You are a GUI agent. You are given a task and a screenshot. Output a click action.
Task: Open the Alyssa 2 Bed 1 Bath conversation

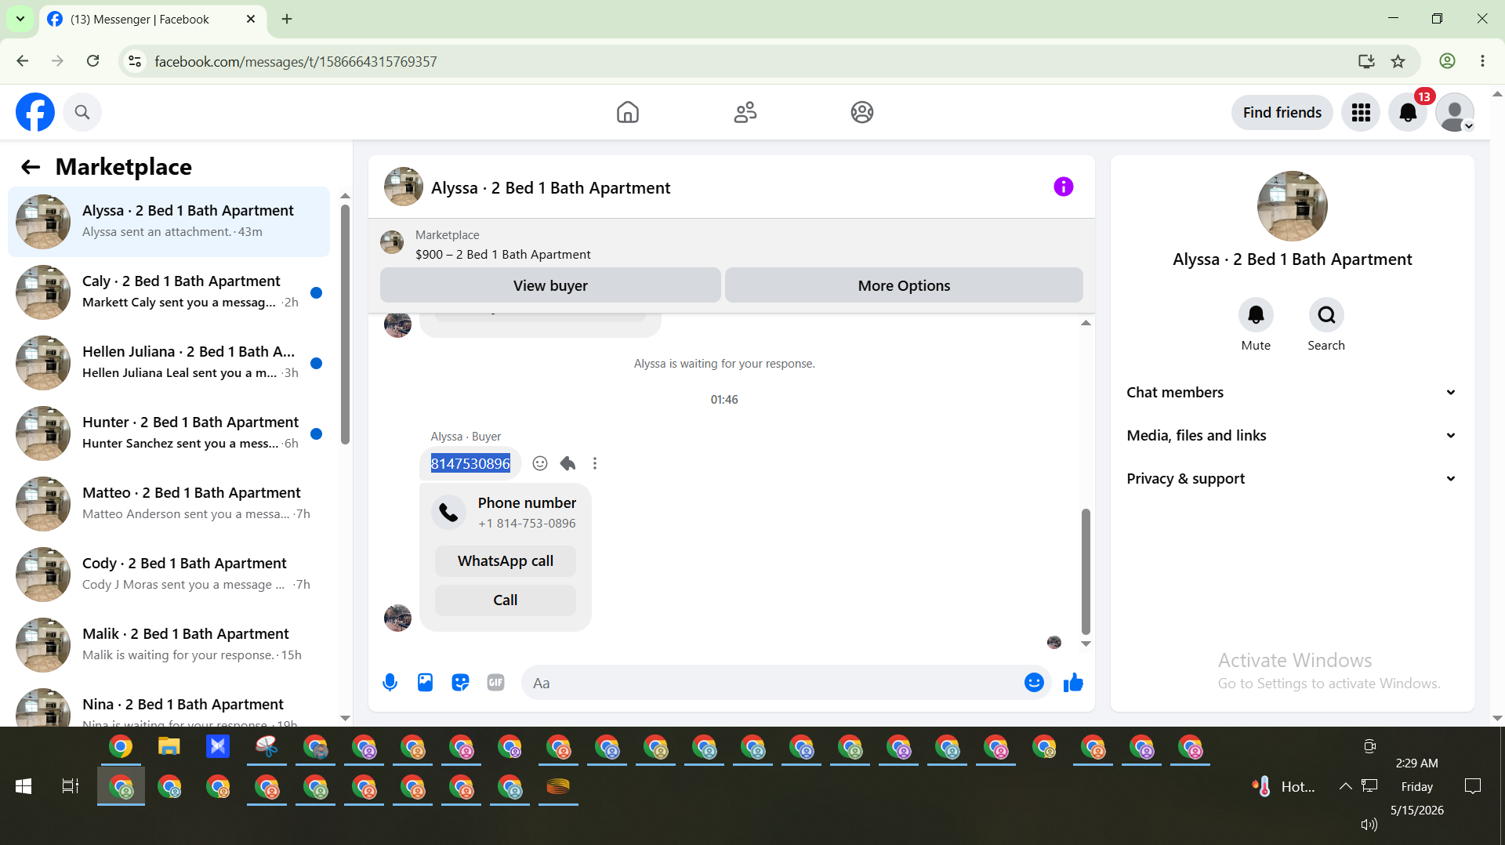pos(169,222)
